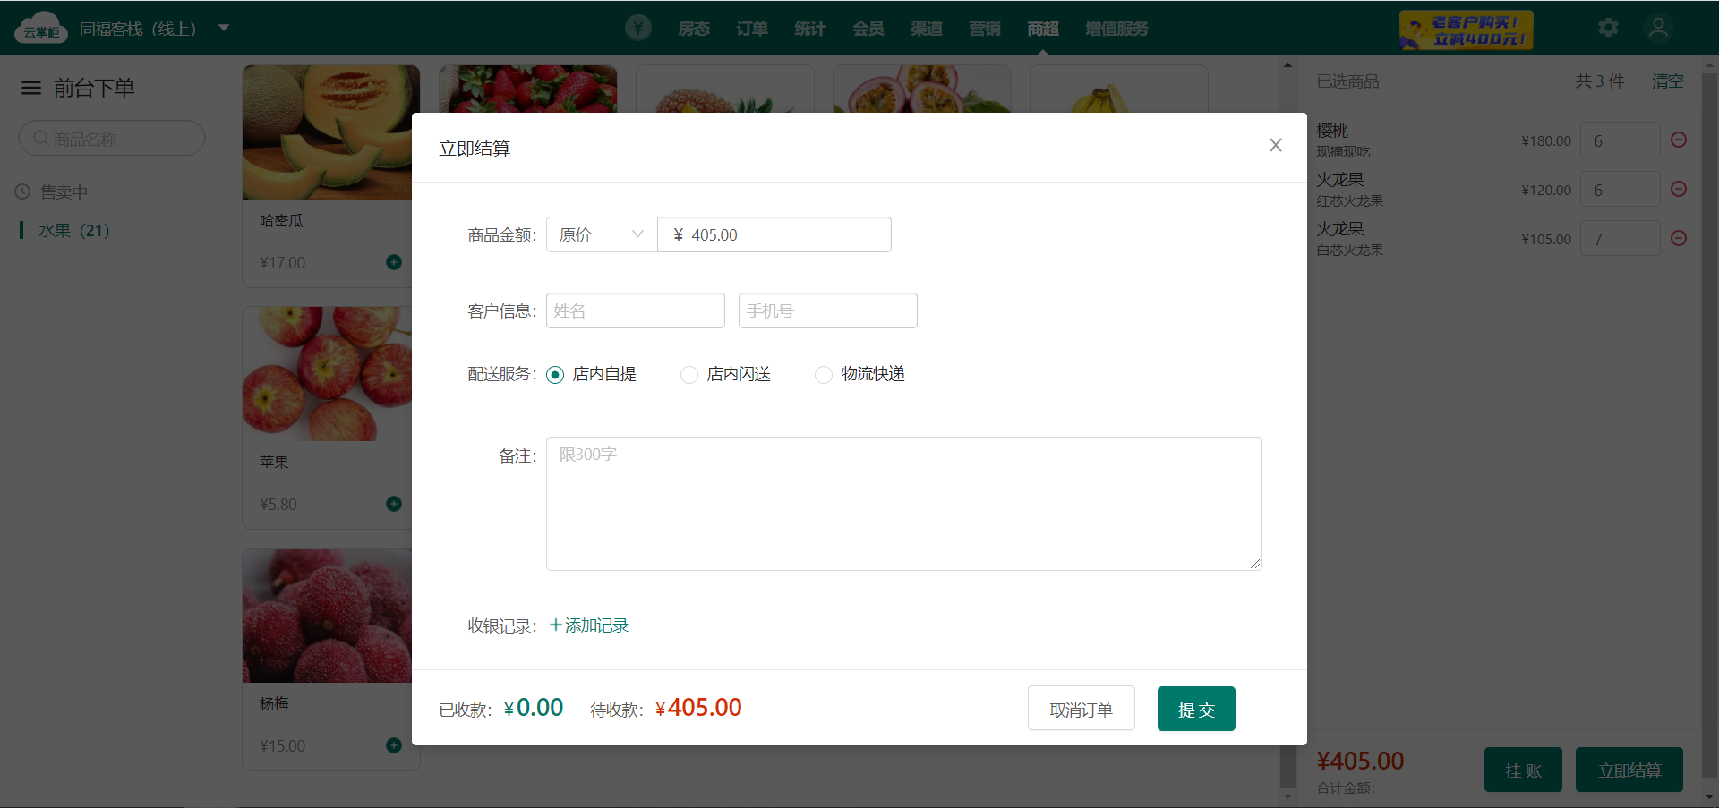Open the 原价 price type dropdown

(x=601, y=234)
